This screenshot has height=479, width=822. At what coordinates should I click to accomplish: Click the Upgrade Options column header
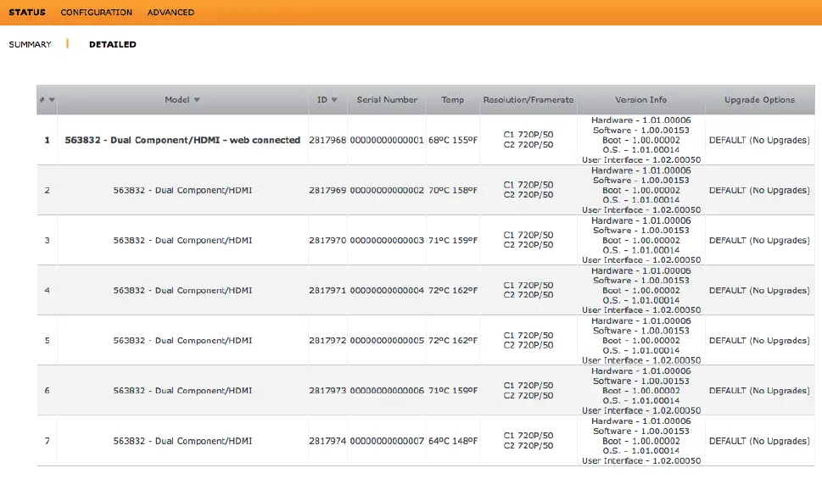pyautogui.click(x=759, y=99)
